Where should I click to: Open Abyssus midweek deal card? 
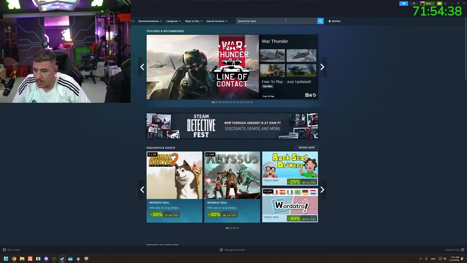pos(232,187)
